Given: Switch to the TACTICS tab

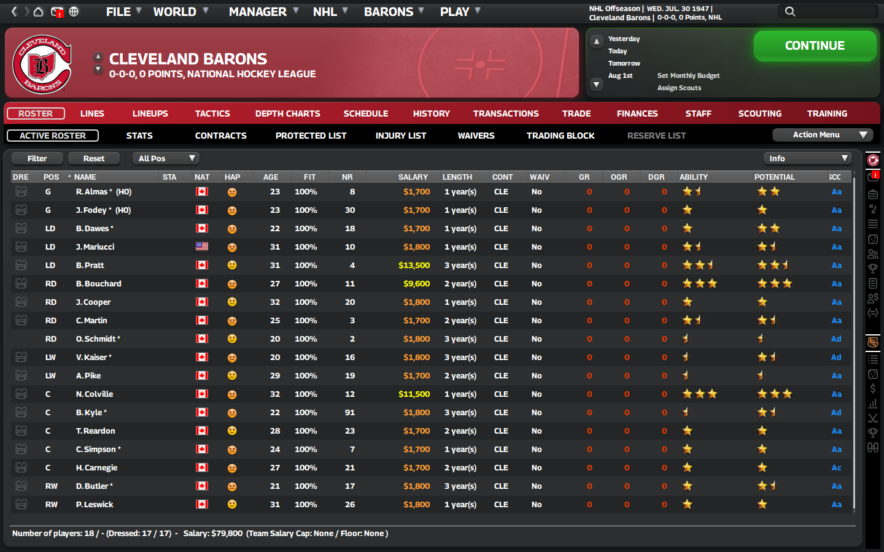Looking at the screenshot, I should [x=212, y=113].
